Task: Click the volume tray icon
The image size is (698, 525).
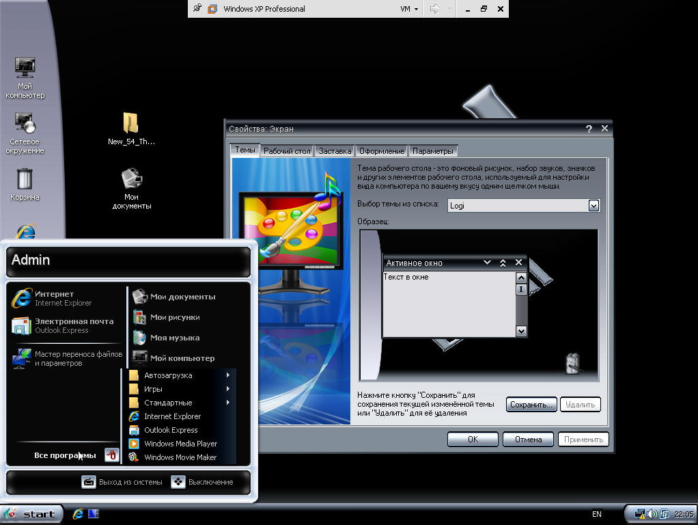Action: [652, 514]
